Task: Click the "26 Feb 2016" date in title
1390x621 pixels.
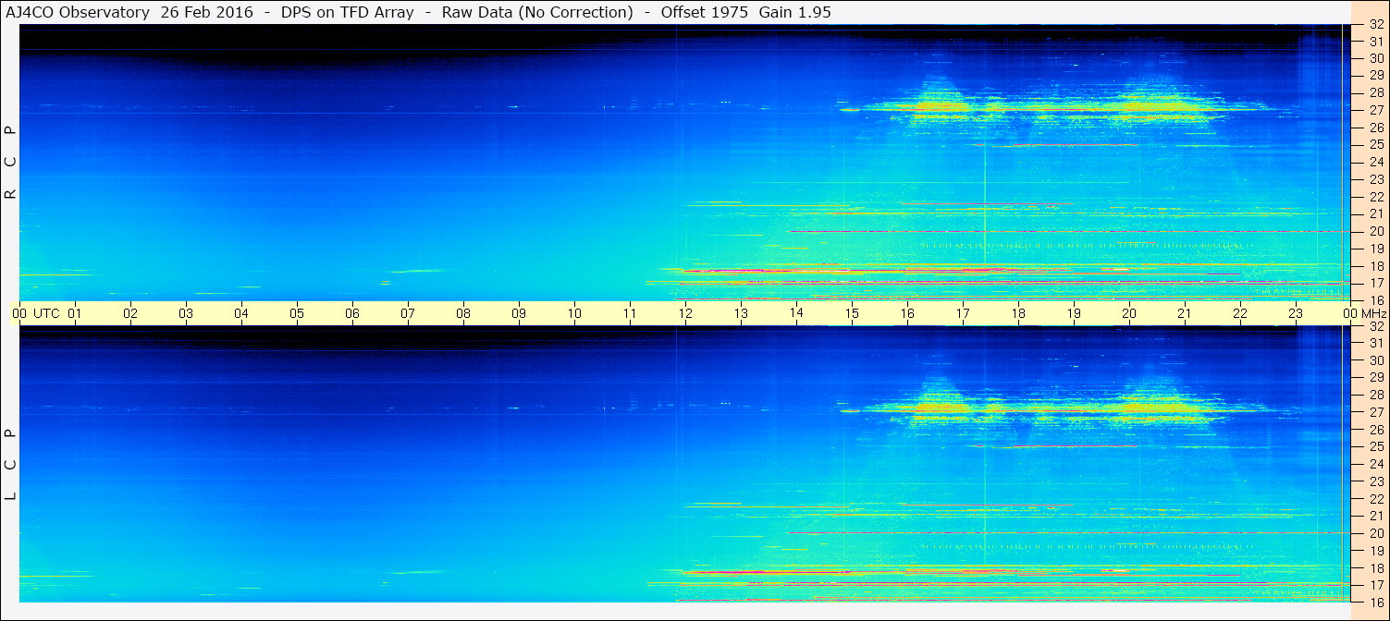Action: 206,12
